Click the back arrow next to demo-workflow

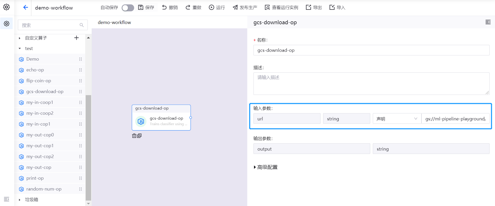(25, 7)
